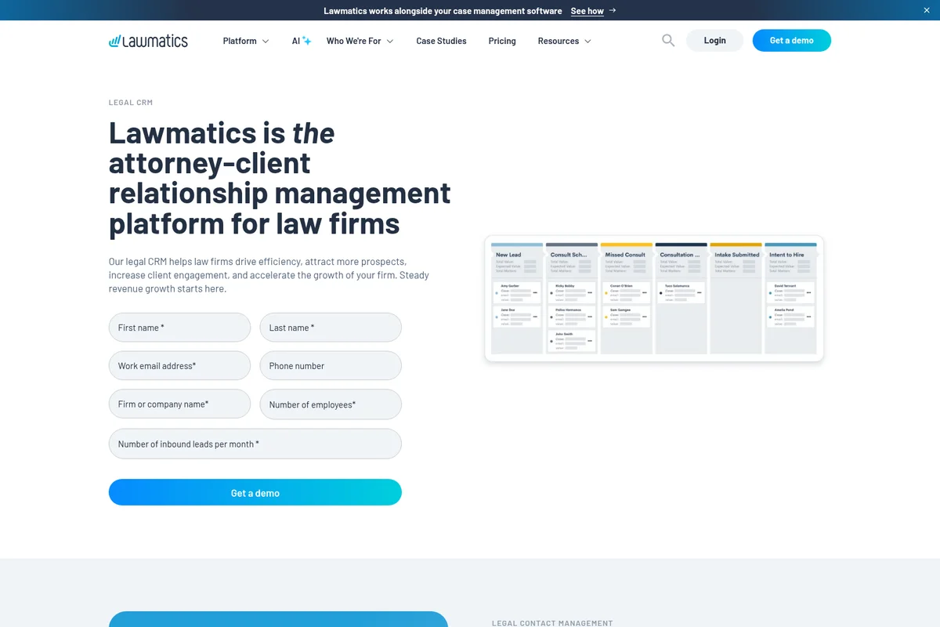This screenshot has height=627, width=940.
Task: Open the search magnifying glass icon
Action: click(668, 40)
